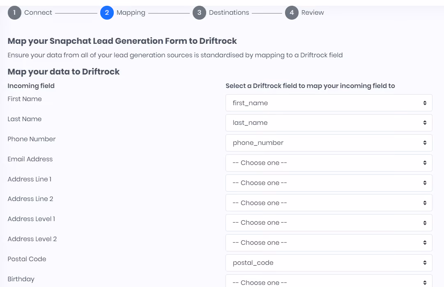The width and height of the screenshot is (444, 287).
Task: Click the Map your data to Driftrock heading
Action: click(63, 72)
